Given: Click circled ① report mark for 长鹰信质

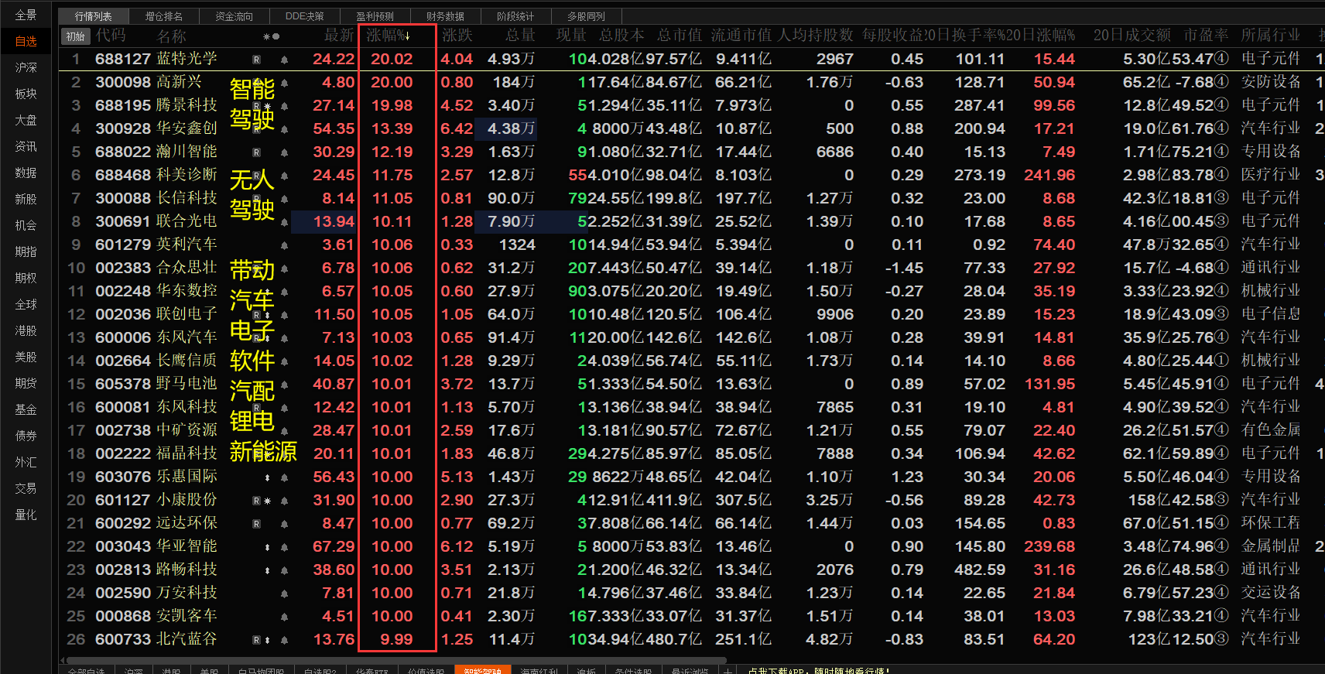Looking at the screenshot, I should coord(1221,361).
